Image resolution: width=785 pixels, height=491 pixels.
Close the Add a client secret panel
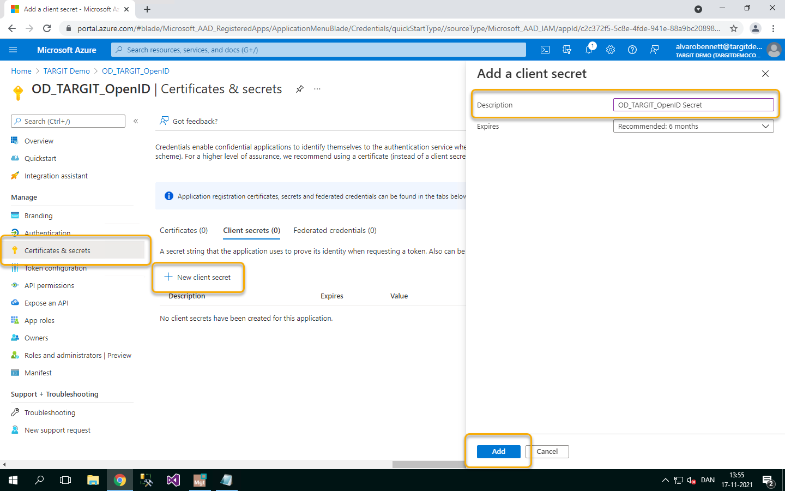765,74
